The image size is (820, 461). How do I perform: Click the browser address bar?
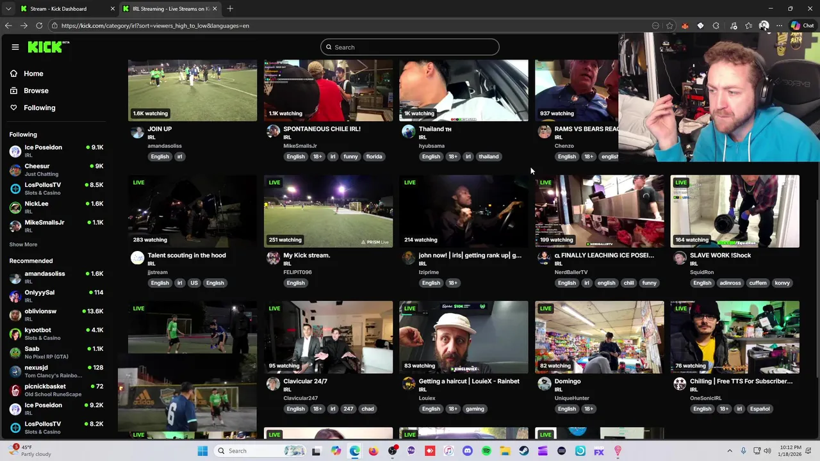(x=352, y=26)
